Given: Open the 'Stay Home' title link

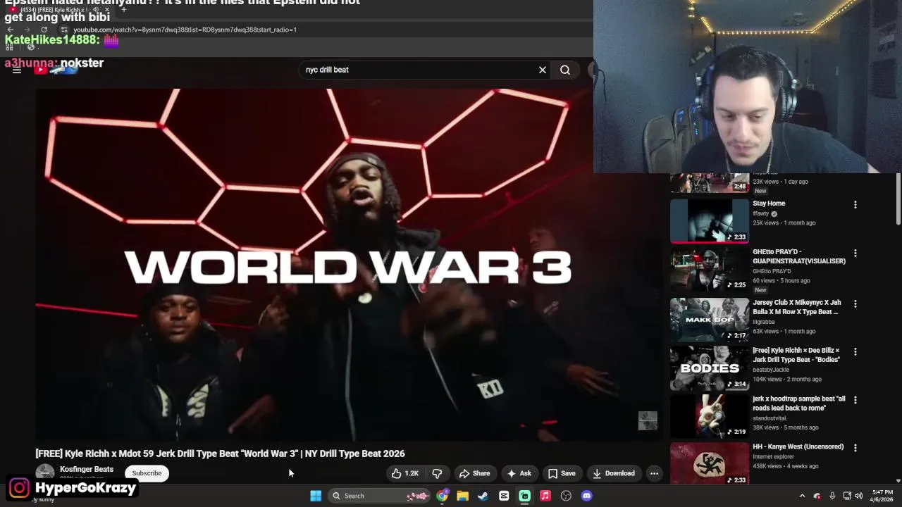Looking at the screenshot, I should pyautogui.click(x=769, y=204).
